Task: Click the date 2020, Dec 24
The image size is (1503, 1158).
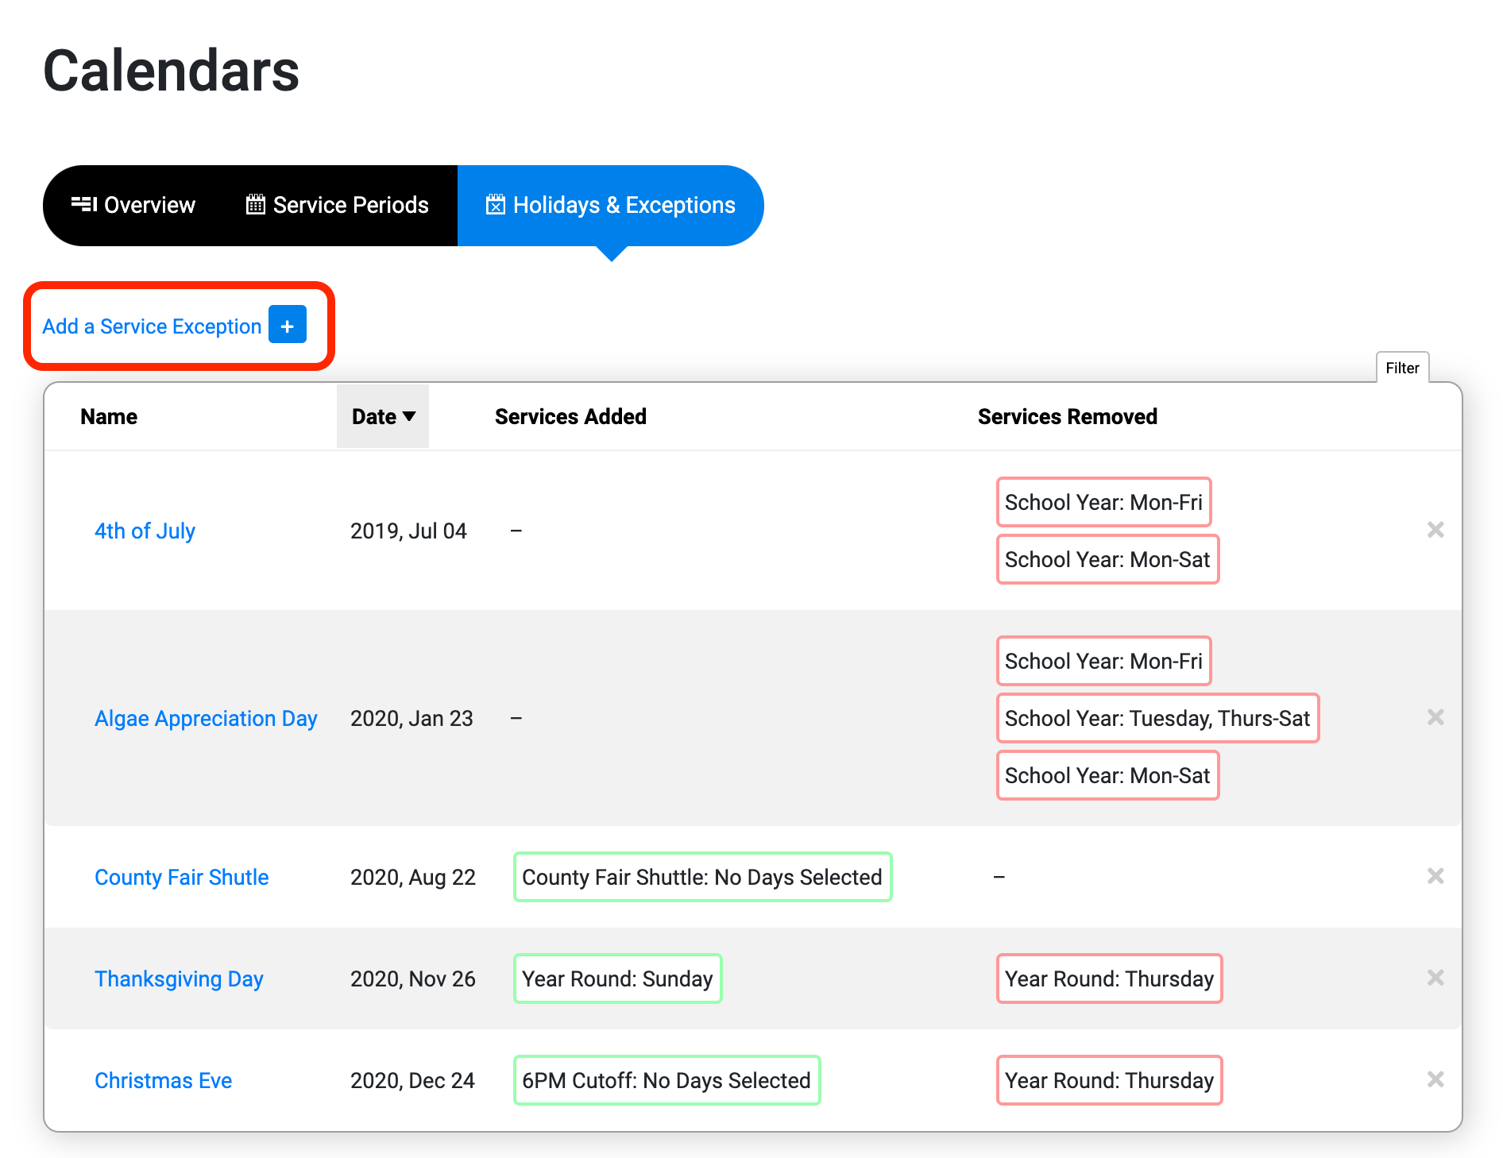Action: 412,1080
